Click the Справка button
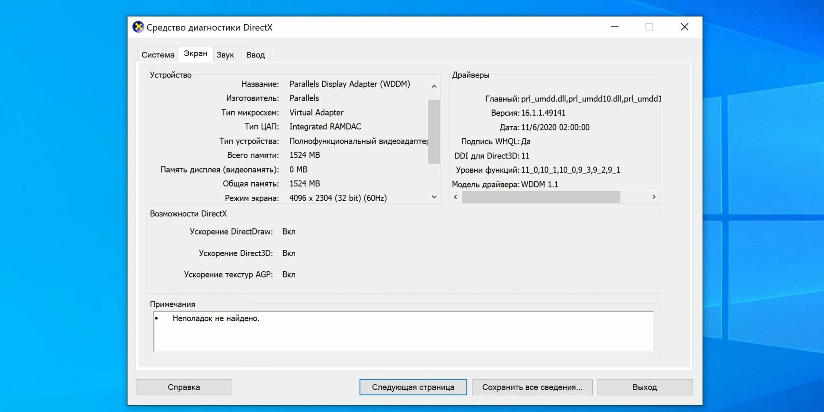 click(184, 387)
